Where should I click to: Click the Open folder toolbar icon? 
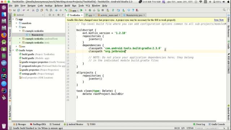10,10
